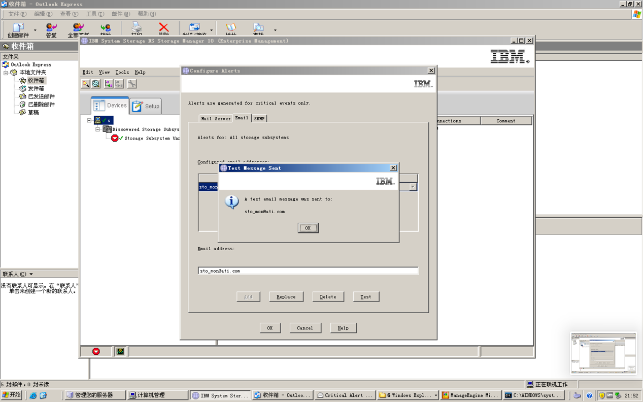This screenshot has width=643, height=402.
Task: Switch to the Mail Server tab
Action: point(216,118)
